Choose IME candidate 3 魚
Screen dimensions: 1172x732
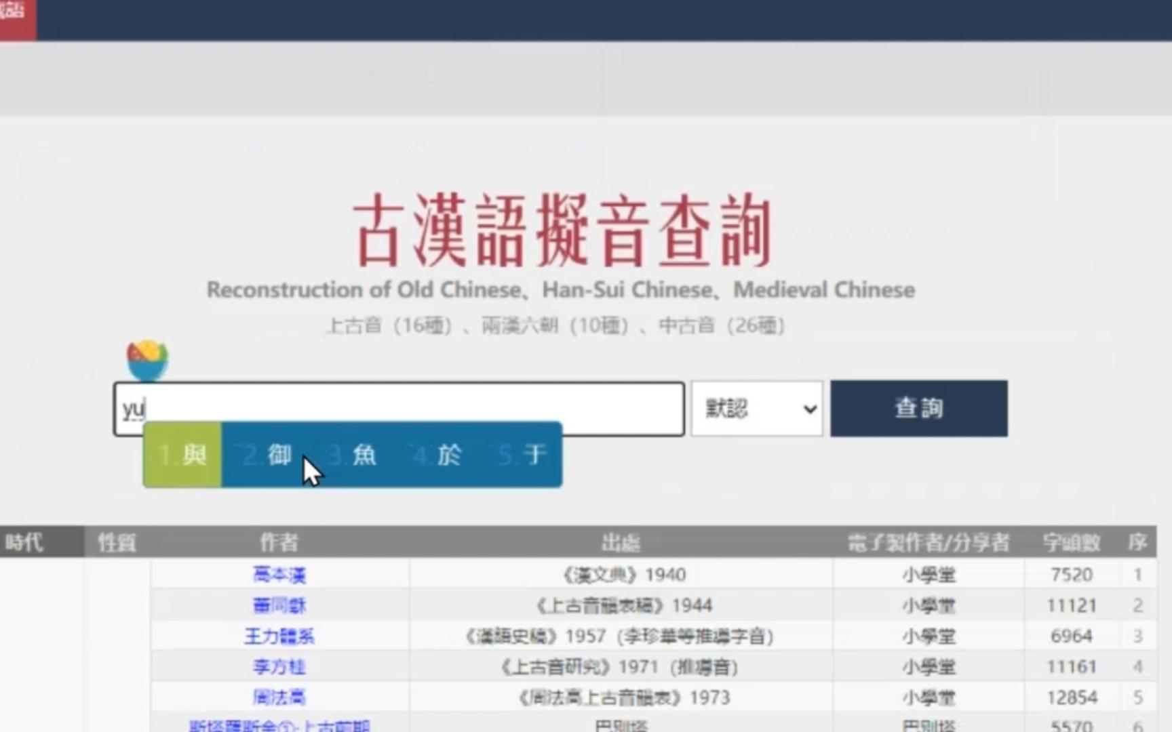point(352,455)
